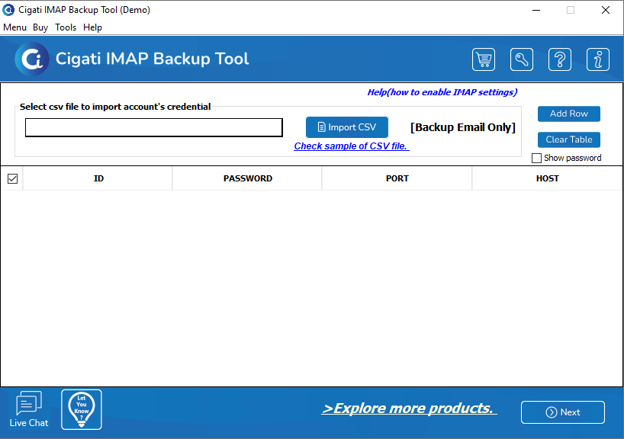Click the PASSWORD column header

[x=247, y=178]
